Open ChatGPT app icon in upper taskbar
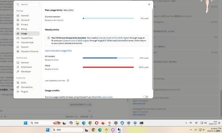The width and height of the screenshot is (222, 133). point(116,123)
